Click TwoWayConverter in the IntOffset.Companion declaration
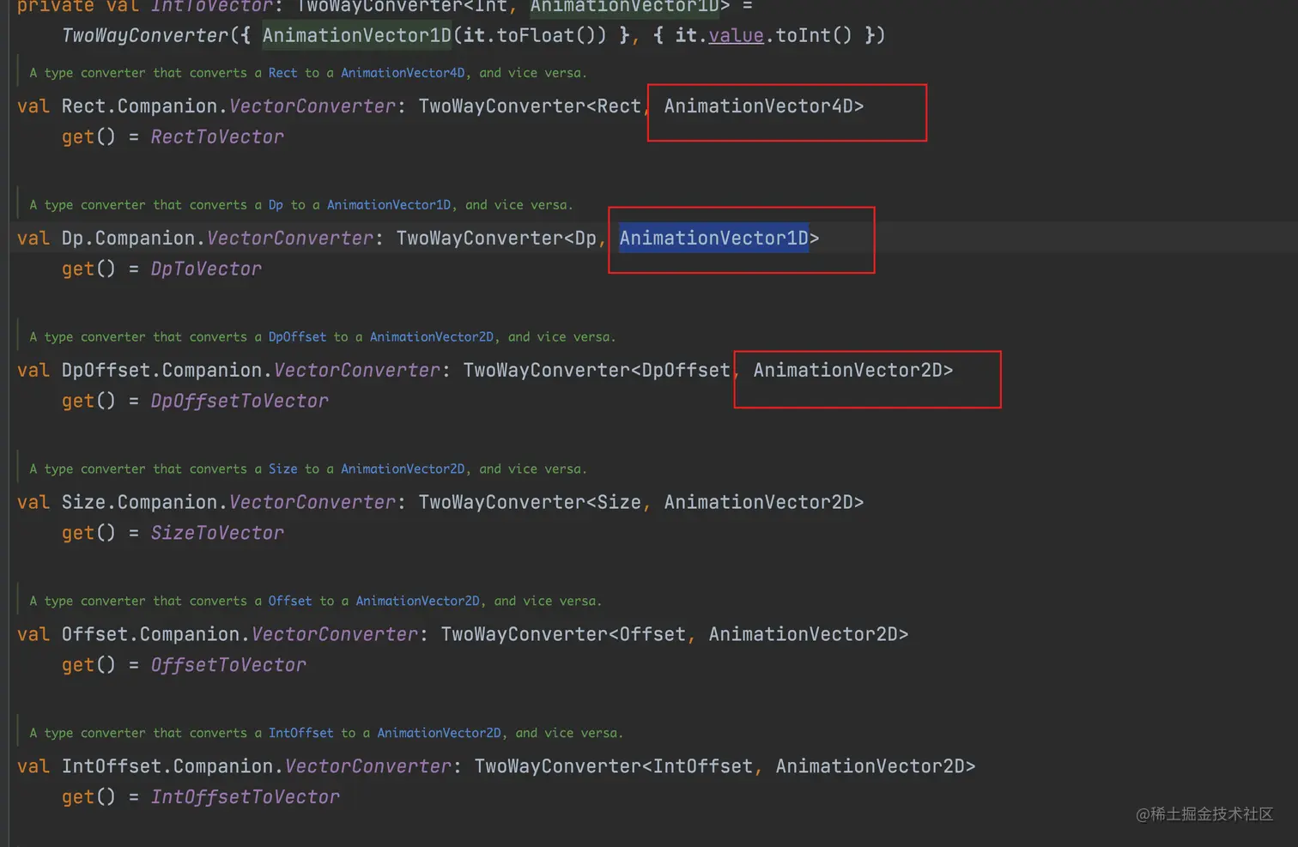Image resolution: width=1298 pixels, height=847 pixels. [558, 767]
